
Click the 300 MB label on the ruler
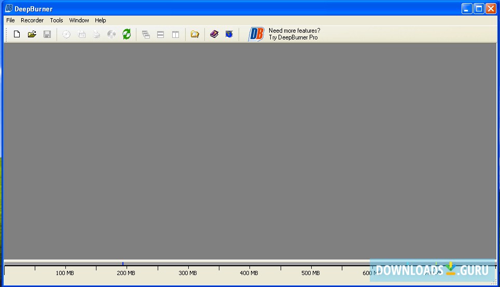click(x=188, y=273)
